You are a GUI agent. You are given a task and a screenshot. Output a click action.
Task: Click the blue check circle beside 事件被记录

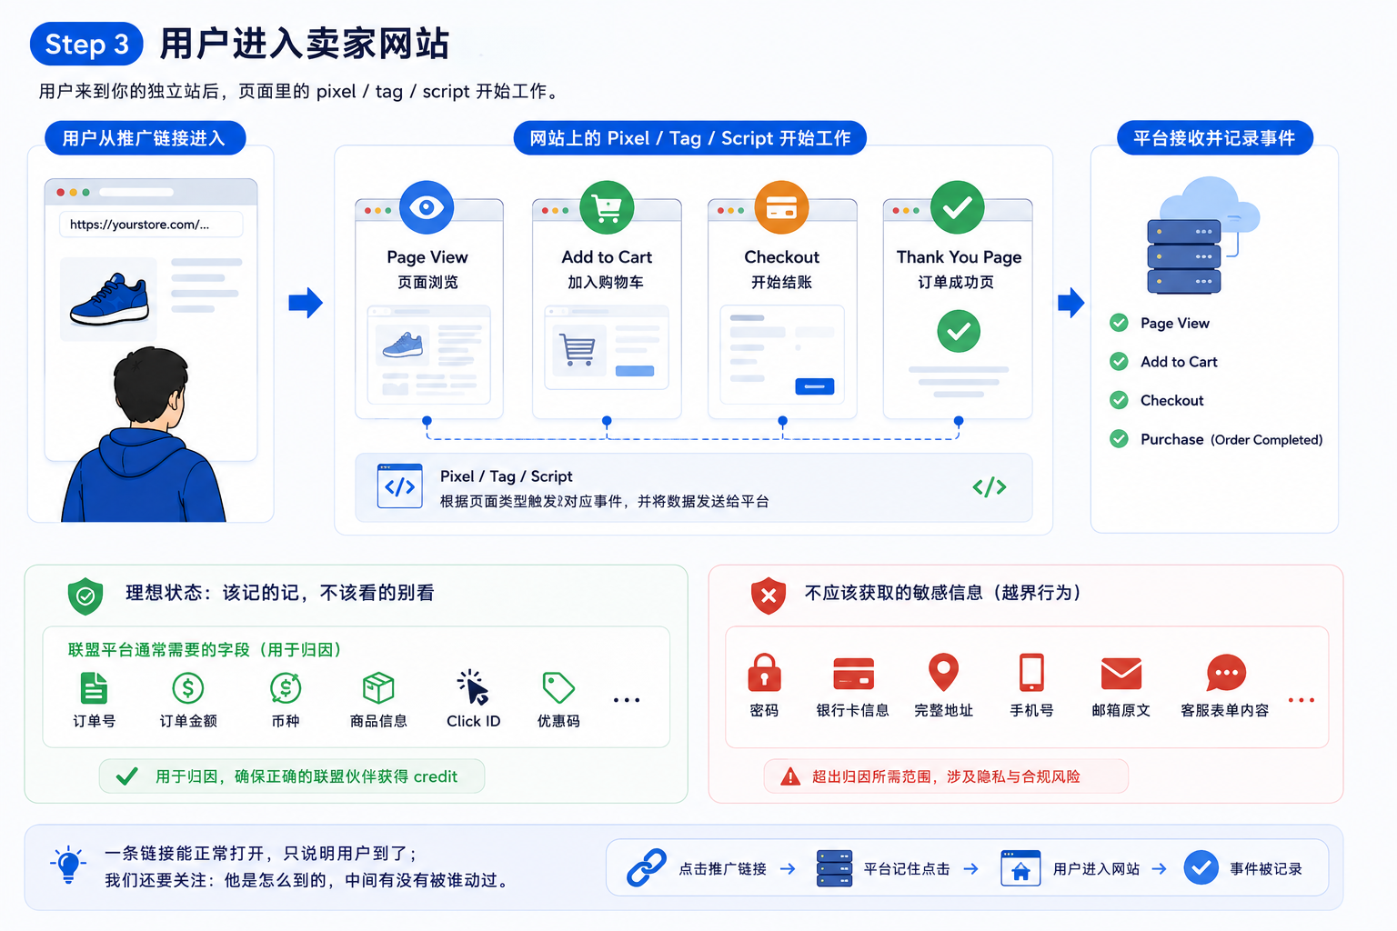tap(1201, 867)
